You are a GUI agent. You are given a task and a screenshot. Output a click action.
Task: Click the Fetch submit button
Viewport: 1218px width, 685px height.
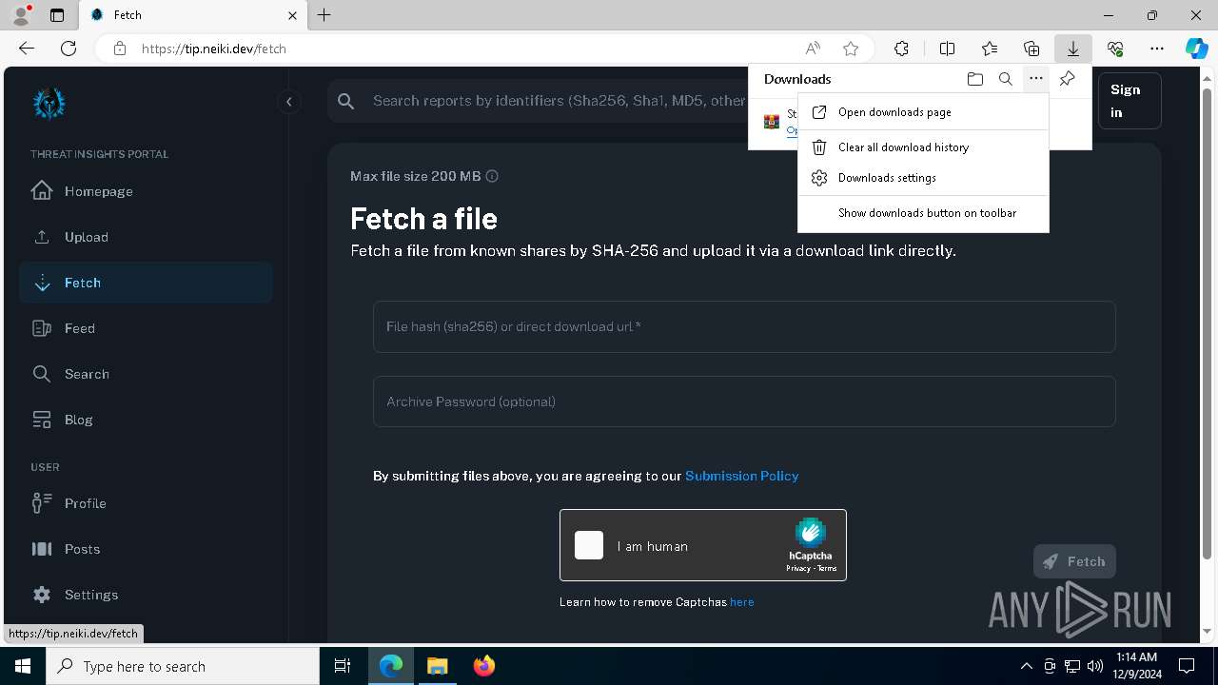[x=1074, y=561]
